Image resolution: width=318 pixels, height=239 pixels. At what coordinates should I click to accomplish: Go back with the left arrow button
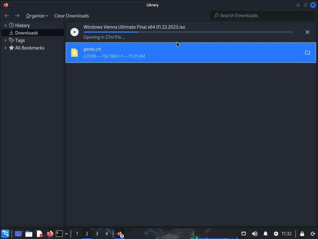pyautogui.click(x=7, y=16)
